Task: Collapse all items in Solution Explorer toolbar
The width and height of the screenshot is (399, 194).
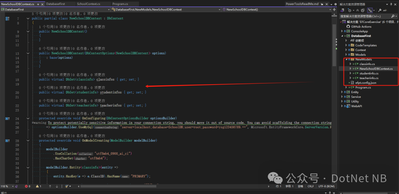Action: click(x=358, y=10)
